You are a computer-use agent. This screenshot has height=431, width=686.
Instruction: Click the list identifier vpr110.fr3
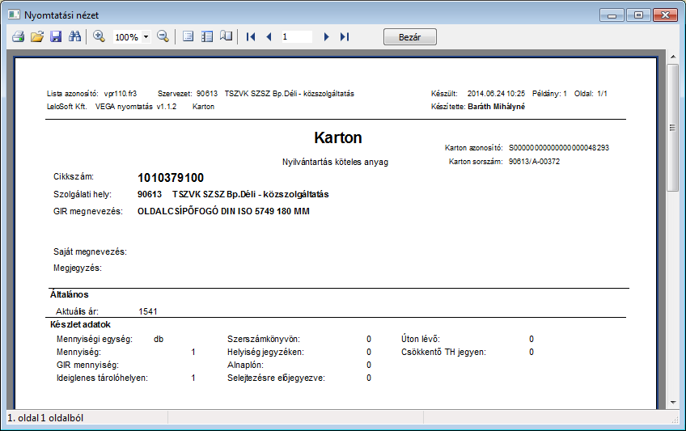click(x=121, y=94)
